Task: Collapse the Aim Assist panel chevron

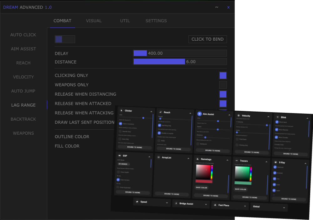Action: click(x=229, y=115)
